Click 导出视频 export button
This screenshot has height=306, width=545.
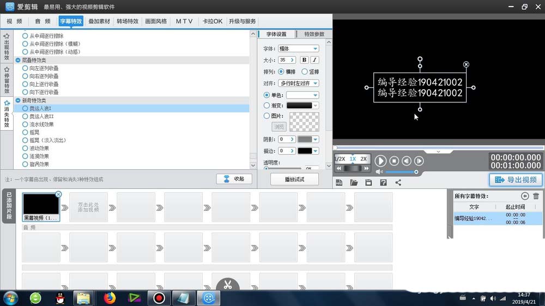(516, 180)
